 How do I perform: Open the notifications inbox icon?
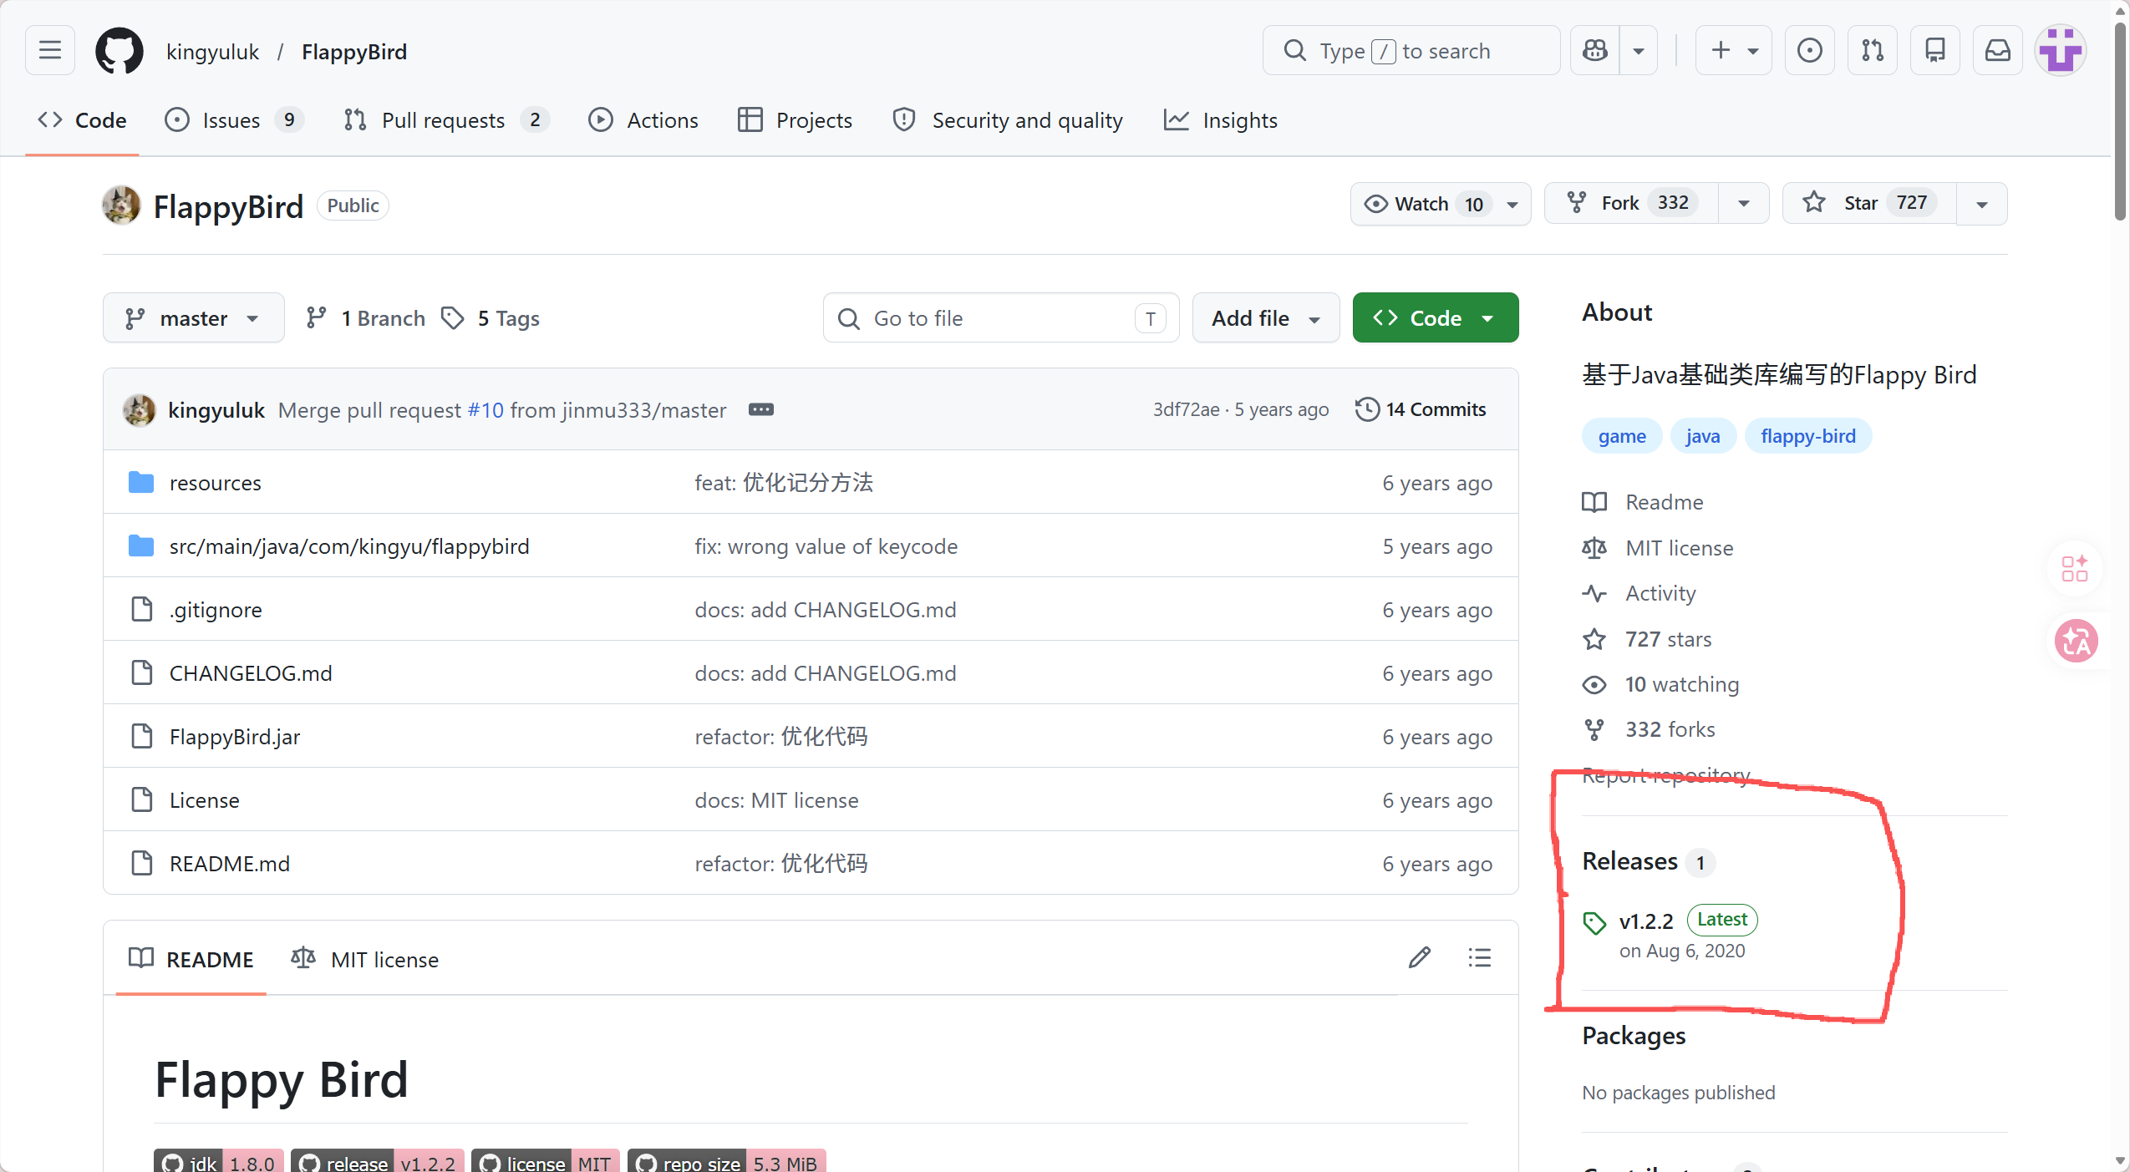pyautogui.click(x=1997, y=51)
